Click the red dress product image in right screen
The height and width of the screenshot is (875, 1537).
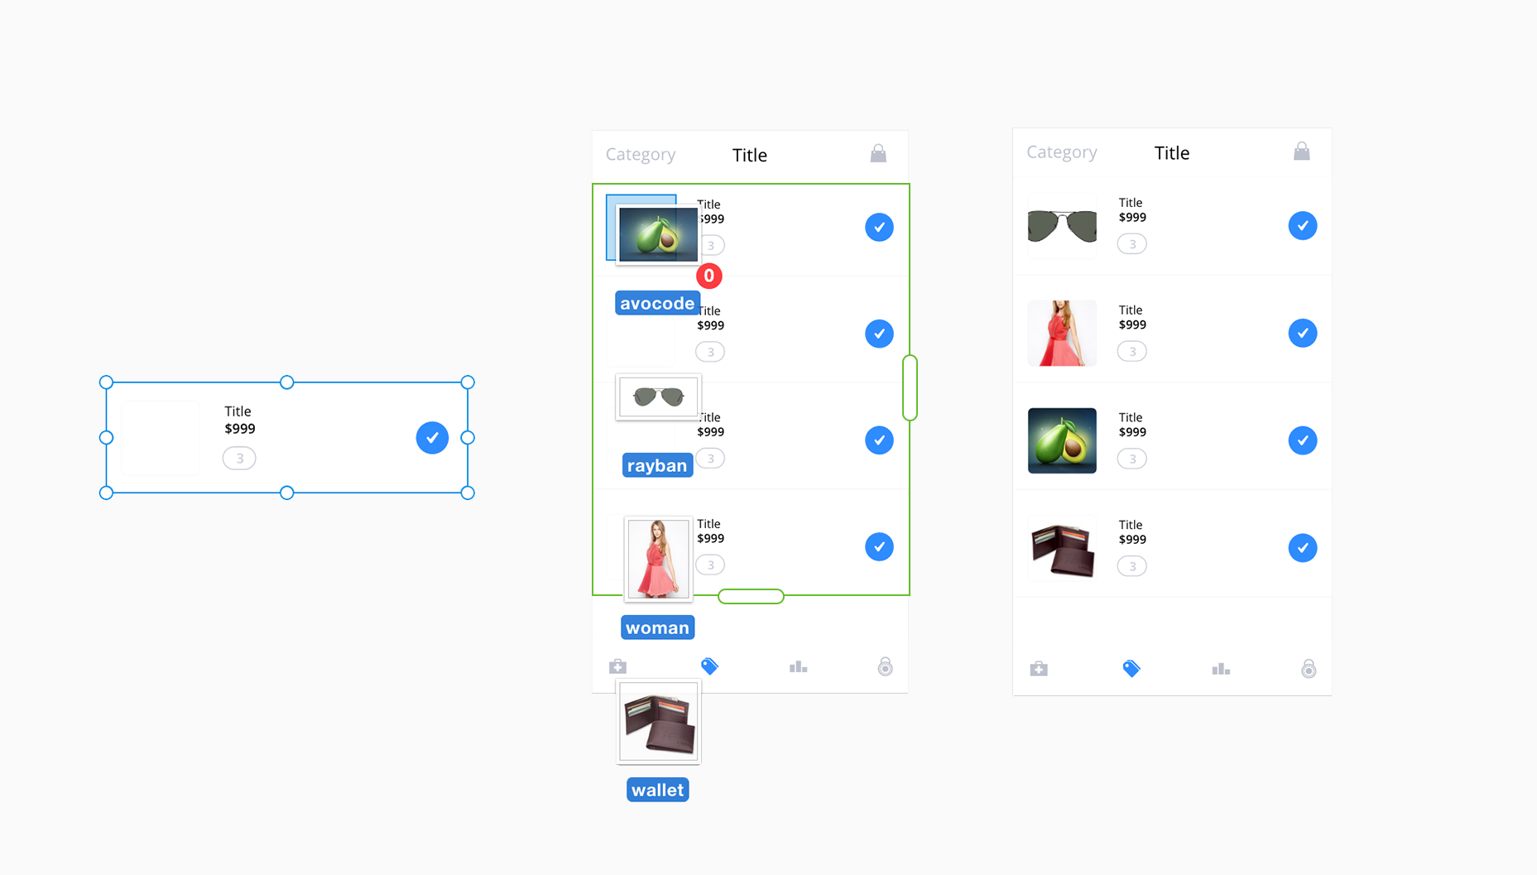[x=1062, y=333]
